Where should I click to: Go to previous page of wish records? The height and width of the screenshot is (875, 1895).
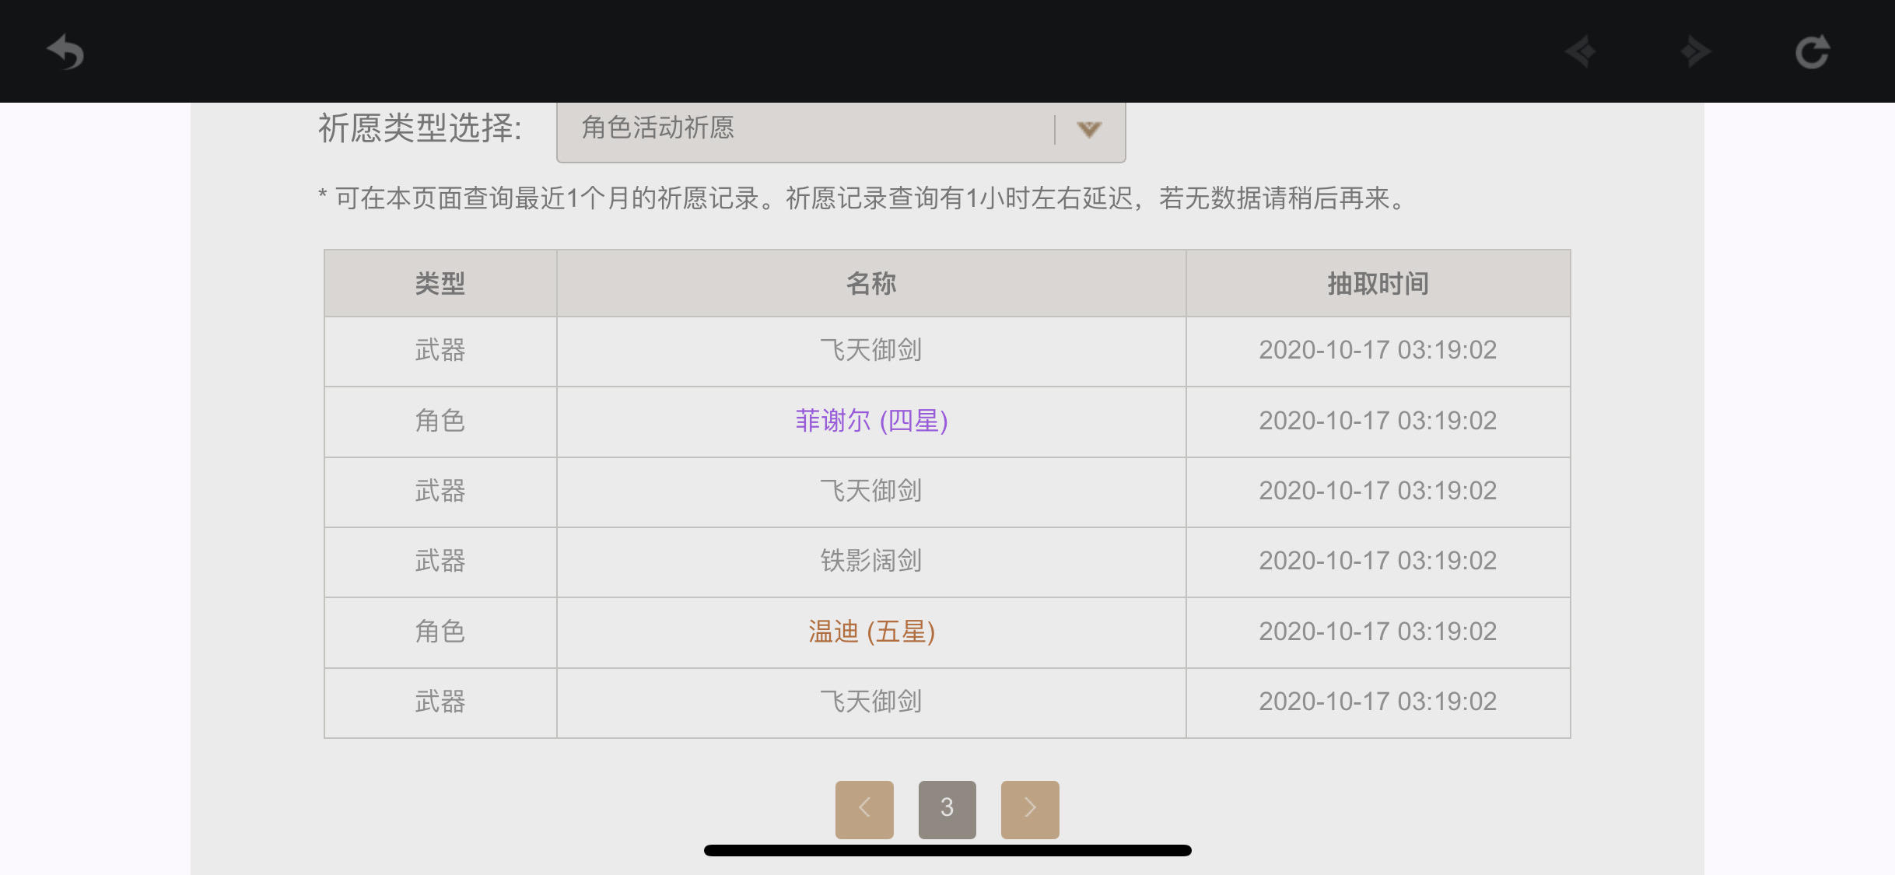(864, 809)
